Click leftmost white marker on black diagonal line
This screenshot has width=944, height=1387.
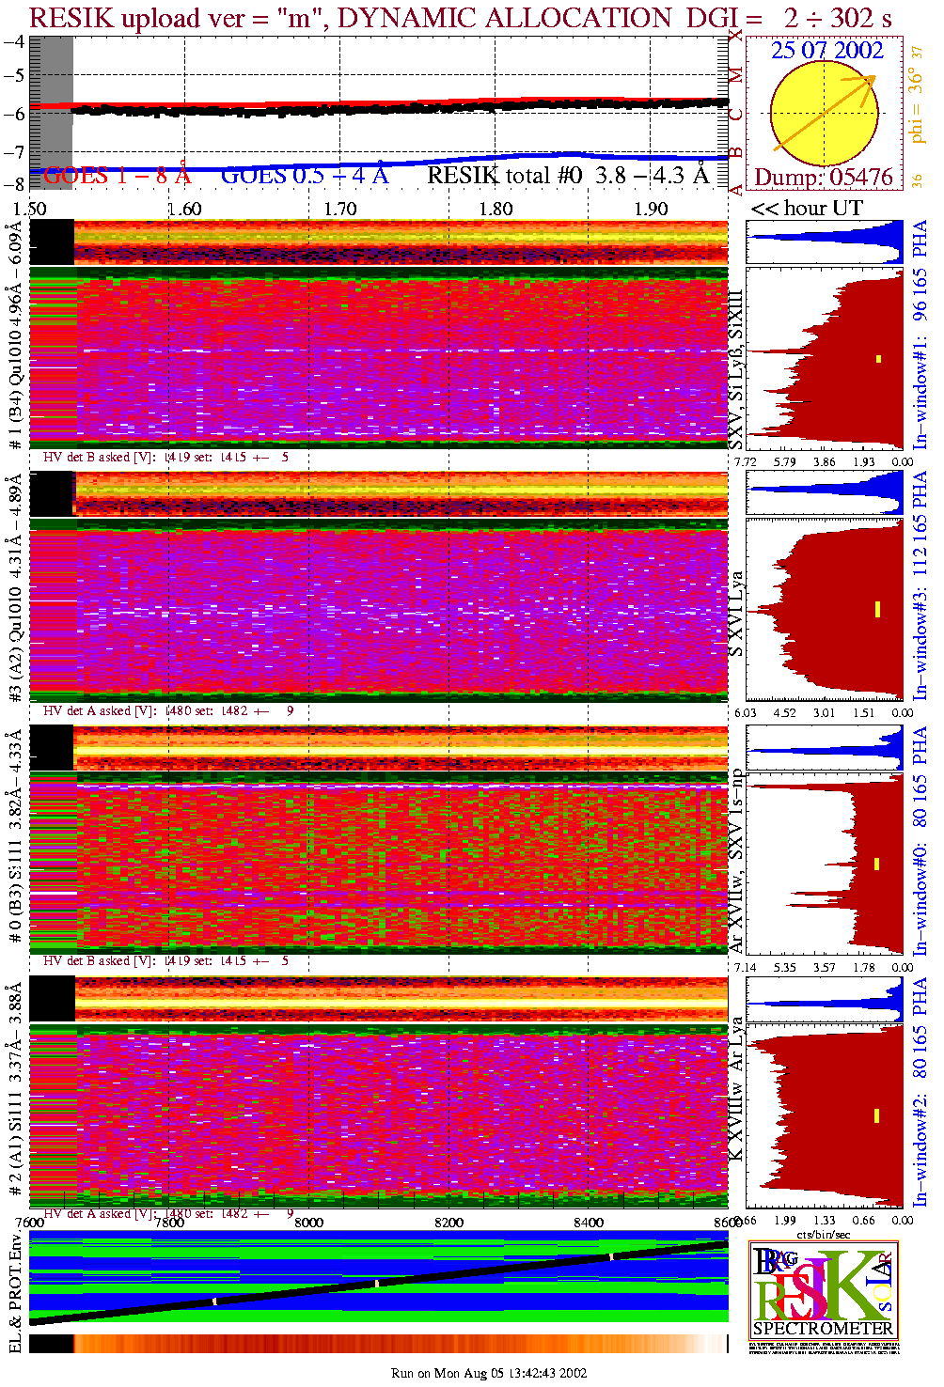pos(214,1301)
